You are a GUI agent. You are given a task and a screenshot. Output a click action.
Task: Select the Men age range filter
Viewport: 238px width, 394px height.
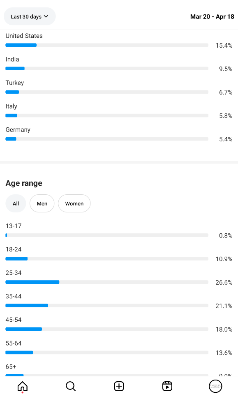(x=42, y=203)
